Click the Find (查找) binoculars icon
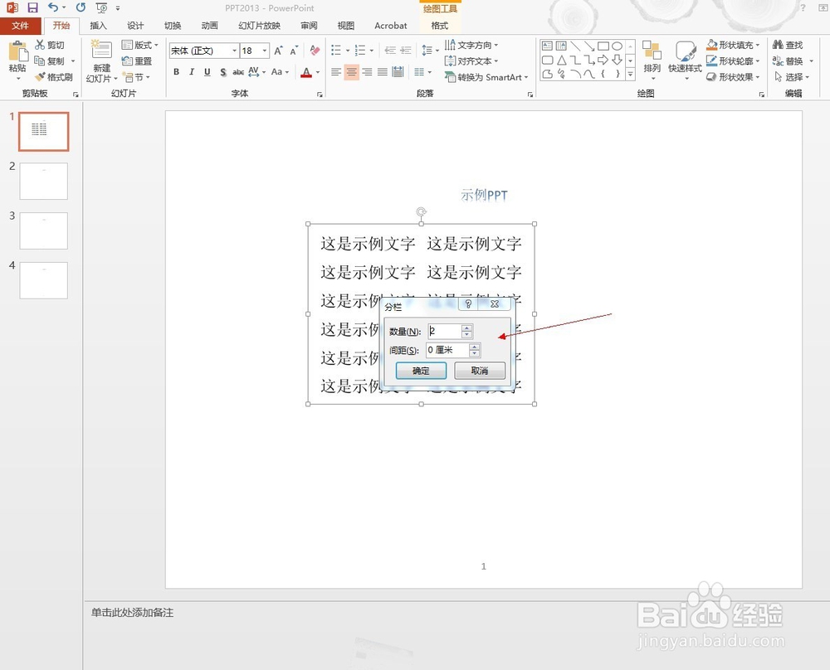830x670 pixels. tap(778, 45)
